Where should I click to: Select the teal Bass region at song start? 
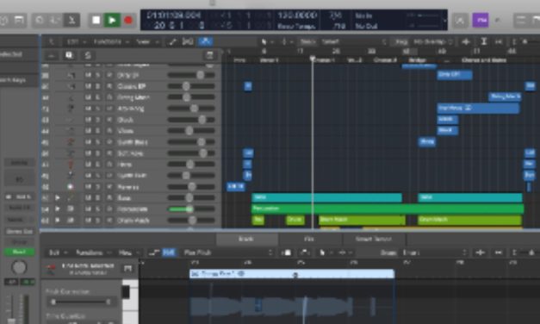point(326,197)
